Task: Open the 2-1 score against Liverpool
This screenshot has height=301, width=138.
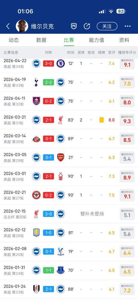Action: click(48, 120)
